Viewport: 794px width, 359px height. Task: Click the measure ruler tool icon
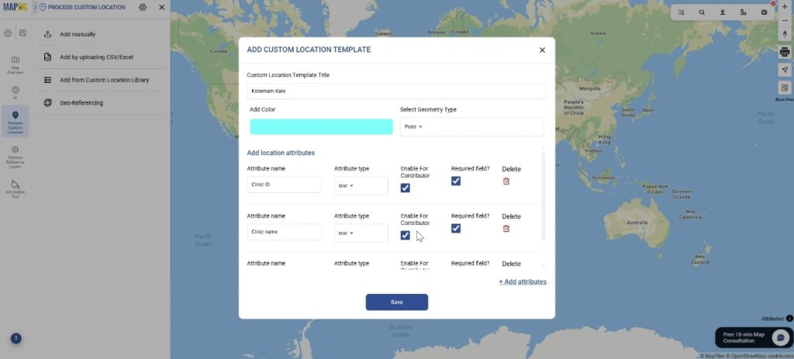pos(744,12)
